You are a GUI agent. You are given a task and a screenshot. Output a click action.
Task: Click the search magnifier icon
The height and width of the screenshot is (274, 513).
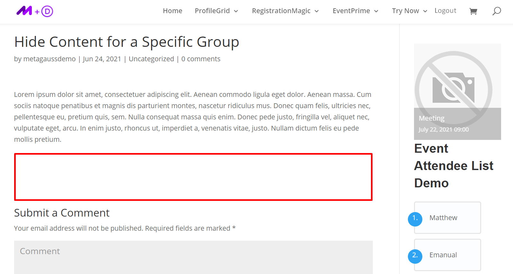click(497, 11)
